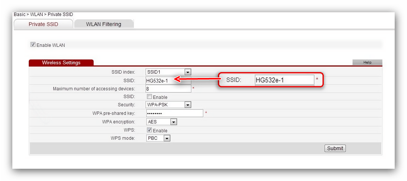Screen dimensions: 407x181
Task: Click the Wireless Settings section header
Action: [x=61, y=62]
